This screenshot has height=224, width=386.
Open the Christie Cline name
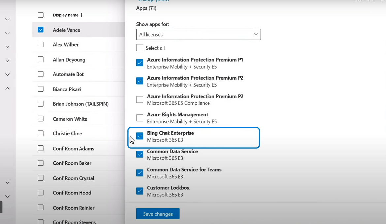click(x=67, y=133)
